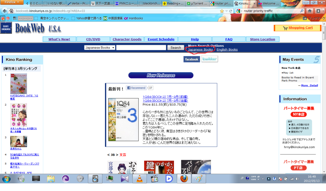
Task: Click the Search button
Action: tap(175, 48)
